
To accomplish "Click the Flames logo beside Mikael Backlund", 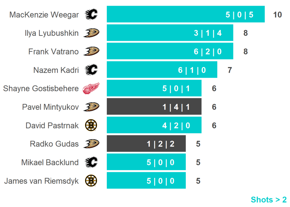I will [91, 162].
